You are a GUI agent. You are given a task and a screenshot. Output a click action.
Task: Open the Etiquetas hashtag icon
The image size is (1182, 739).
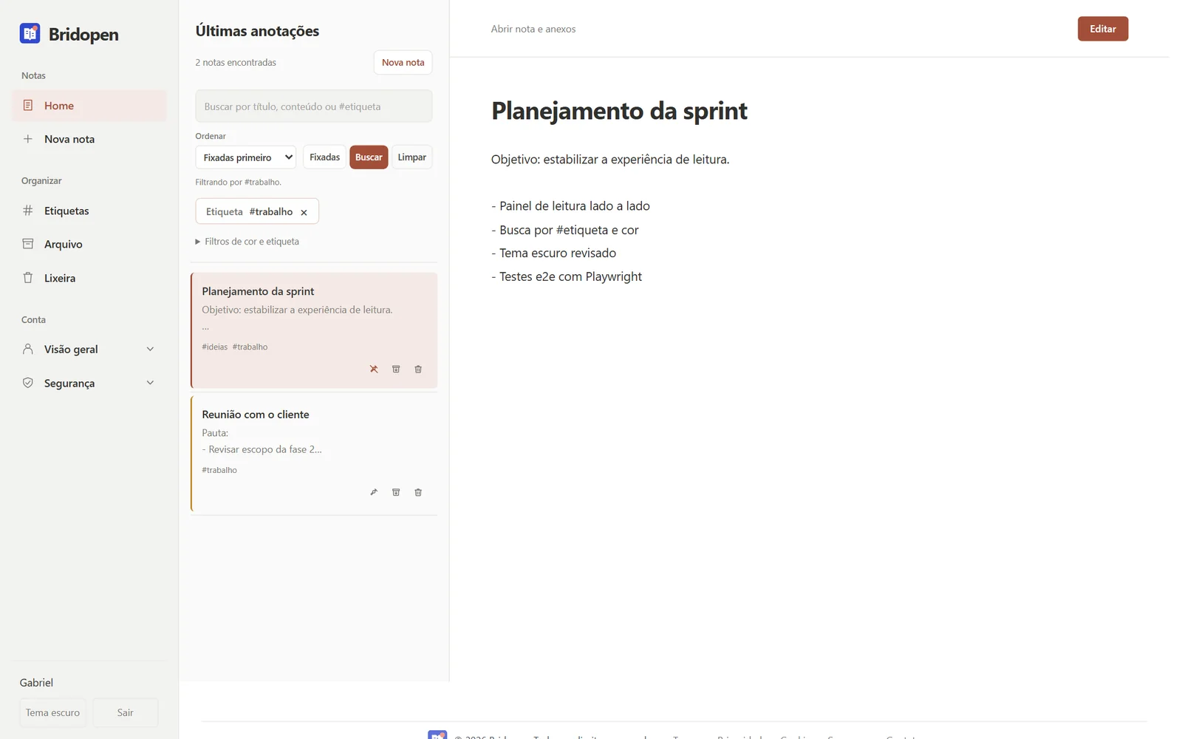(x=28, y=211)
